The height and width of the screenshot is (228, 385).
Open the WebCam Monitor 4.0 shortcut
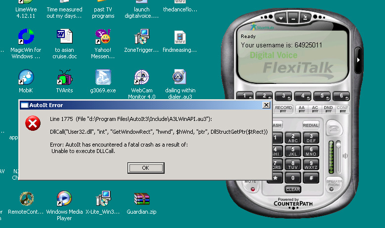(142, 84)
